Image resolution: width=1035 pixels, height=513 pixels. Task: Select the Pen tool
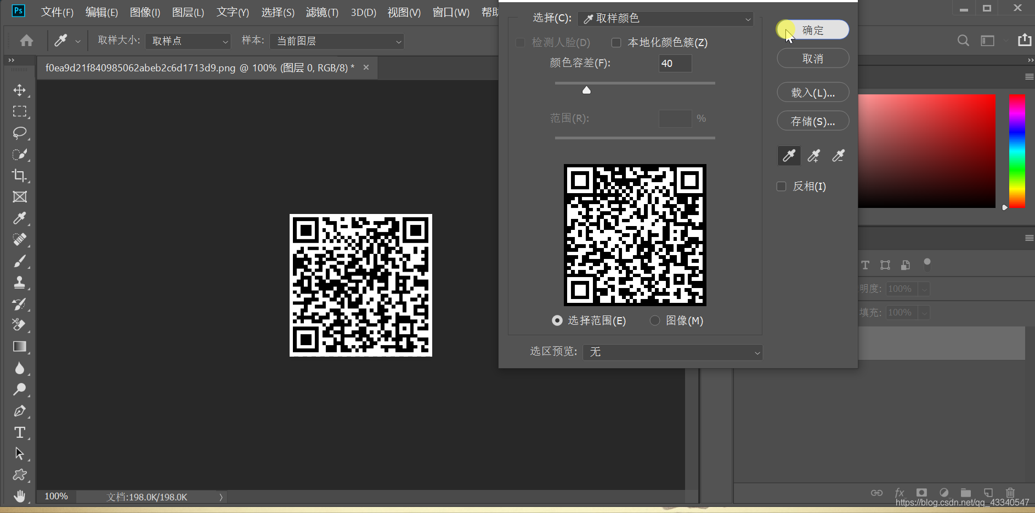click(20, 410)
